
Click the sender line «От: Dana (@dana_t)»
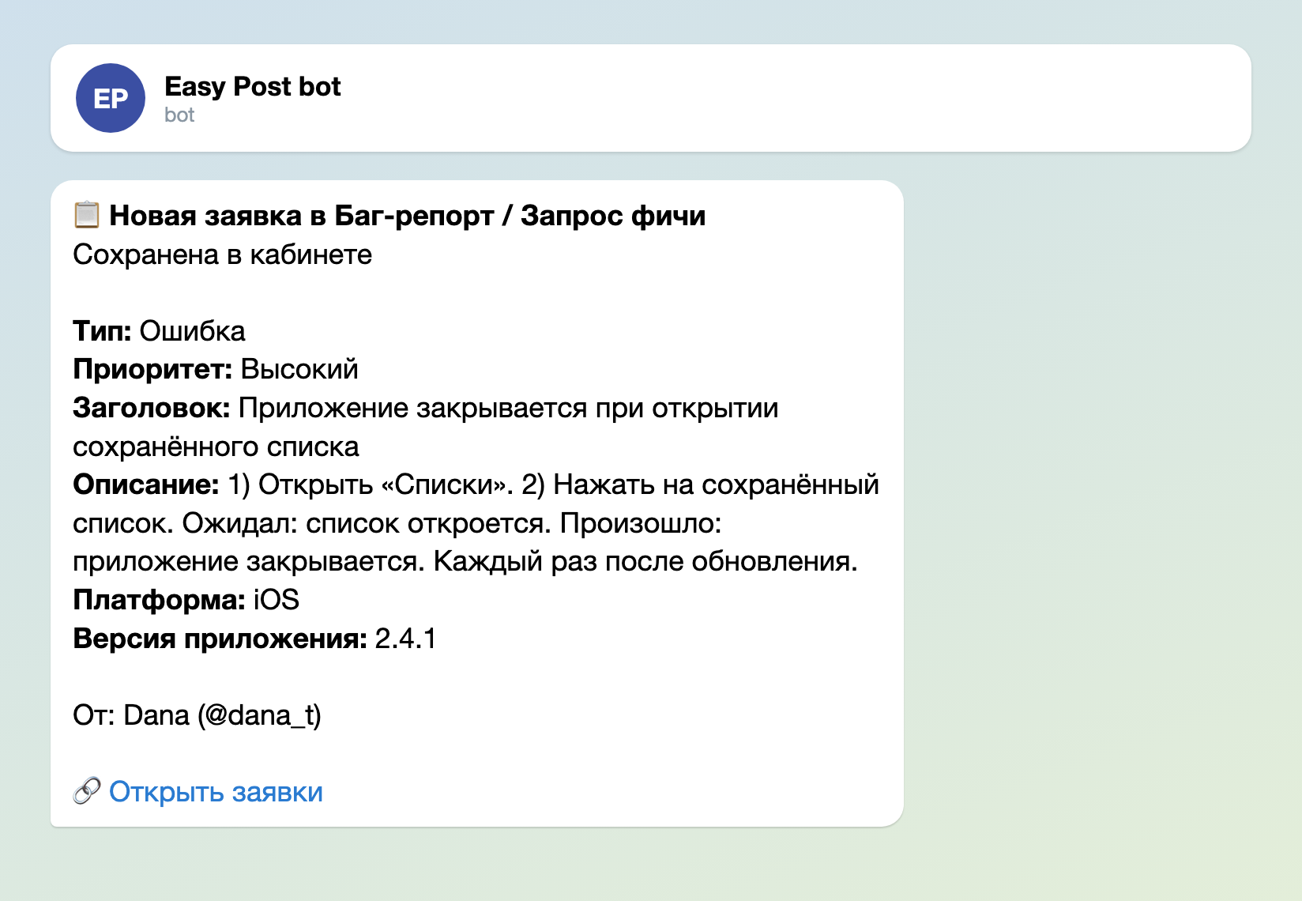197,715
